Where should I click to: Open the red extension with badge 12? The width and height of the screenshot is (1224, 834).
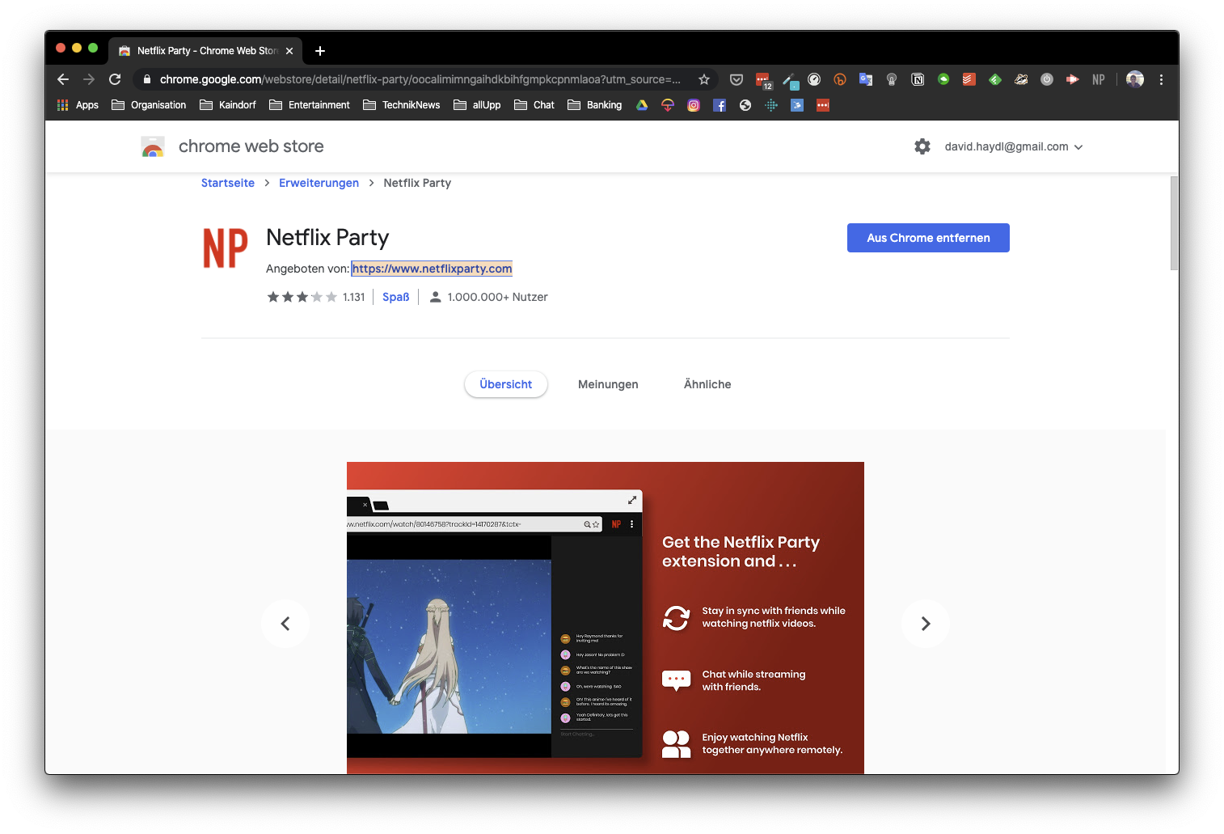click(762, 80)
